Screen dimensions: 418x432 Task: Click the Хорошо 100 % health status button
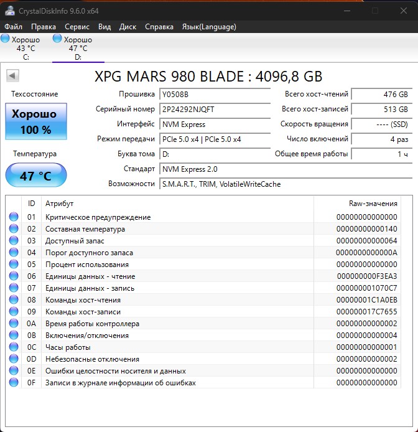[x=35, y=121]
